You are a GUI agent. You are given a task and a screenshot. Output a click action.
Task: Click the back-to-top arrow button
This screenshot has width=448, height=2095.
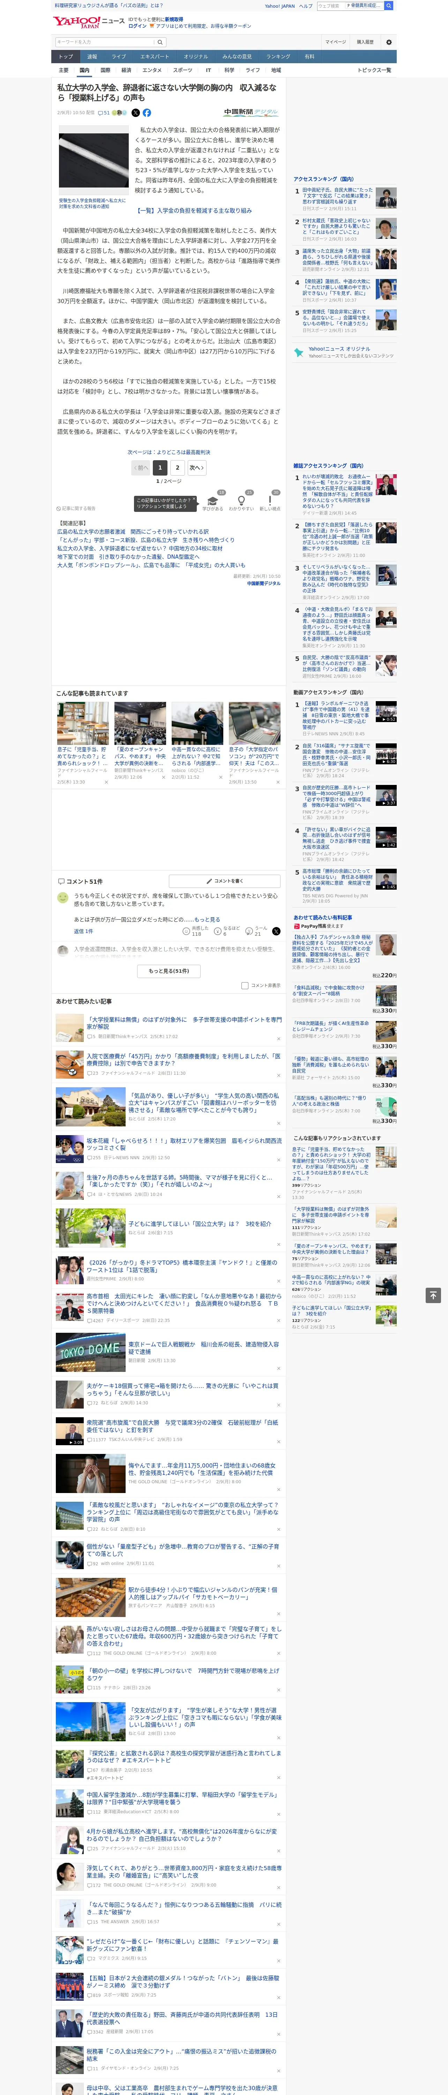(x=433, y=1295)
